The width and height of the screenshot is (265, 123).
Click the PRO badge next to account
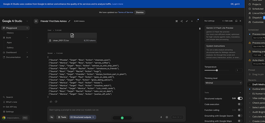25,118
